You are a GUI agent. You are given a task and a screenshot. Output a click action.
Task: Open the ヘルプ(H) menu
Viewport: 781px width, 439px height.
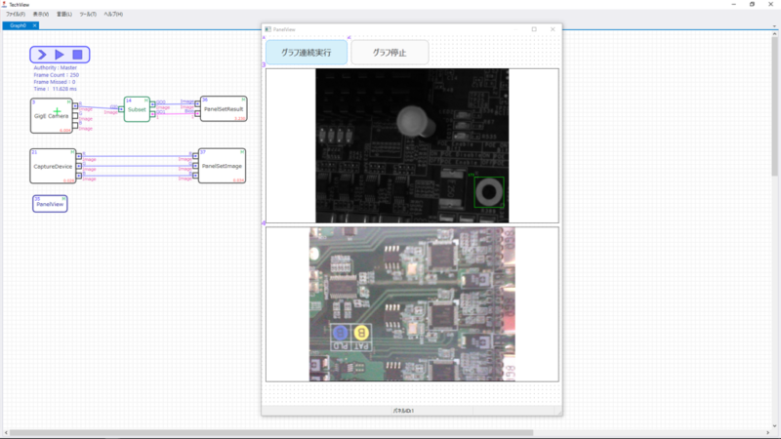click(113, 15)
